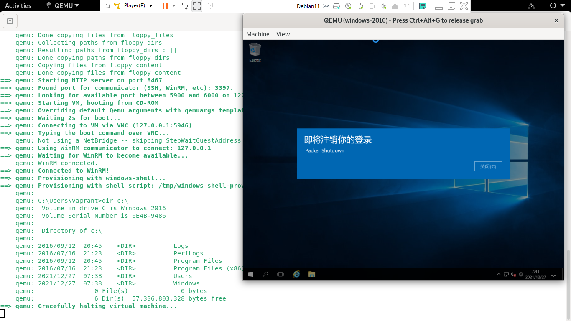Click the virtual sound device icon in VMware toolbar
The image size is (571, 321).
coord(382,5)
